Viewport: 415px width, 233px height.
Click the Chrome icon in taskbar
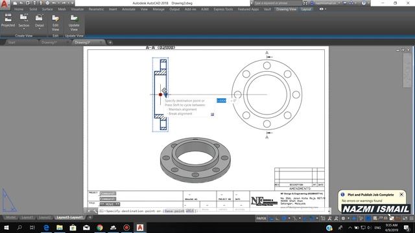(x=100, y=227)
